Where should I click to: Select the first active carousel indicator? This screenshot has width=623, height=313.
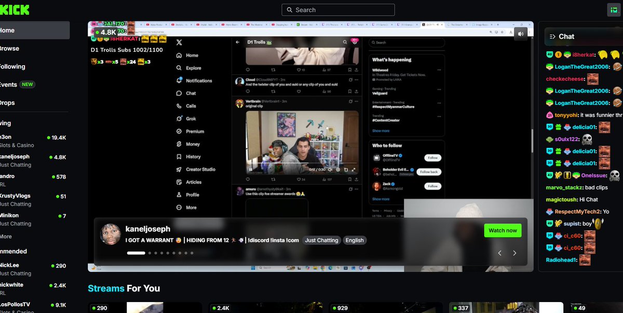(136, 253)
